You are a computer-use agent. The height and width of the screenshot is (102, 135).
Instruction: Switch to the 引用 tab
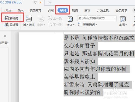[x=51, y=10]
